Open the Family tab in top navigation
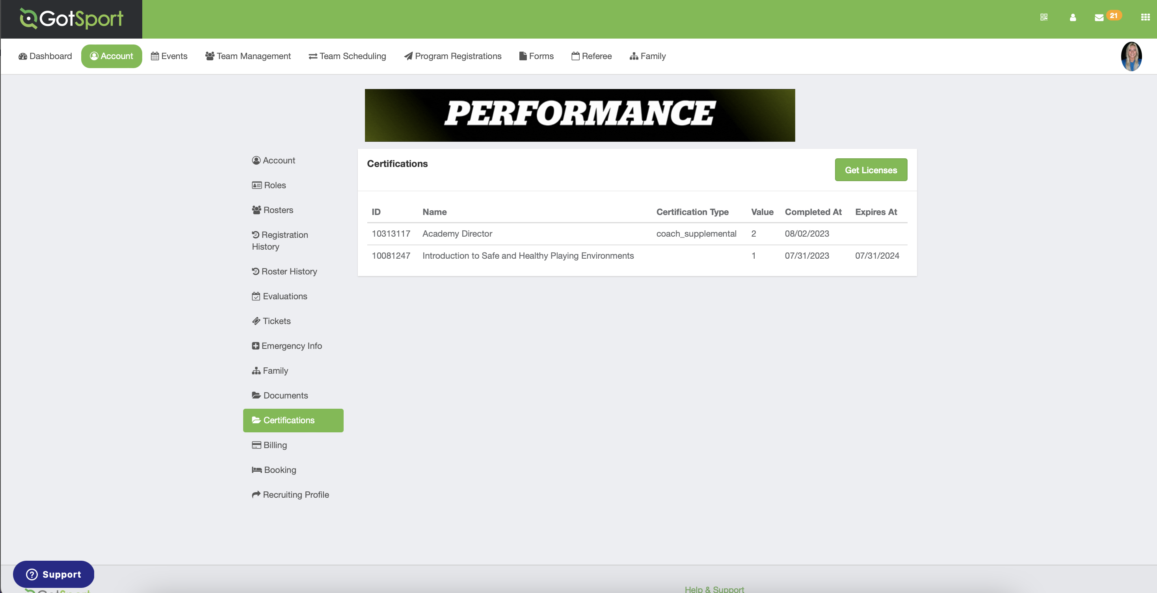 tap(648, 56)
